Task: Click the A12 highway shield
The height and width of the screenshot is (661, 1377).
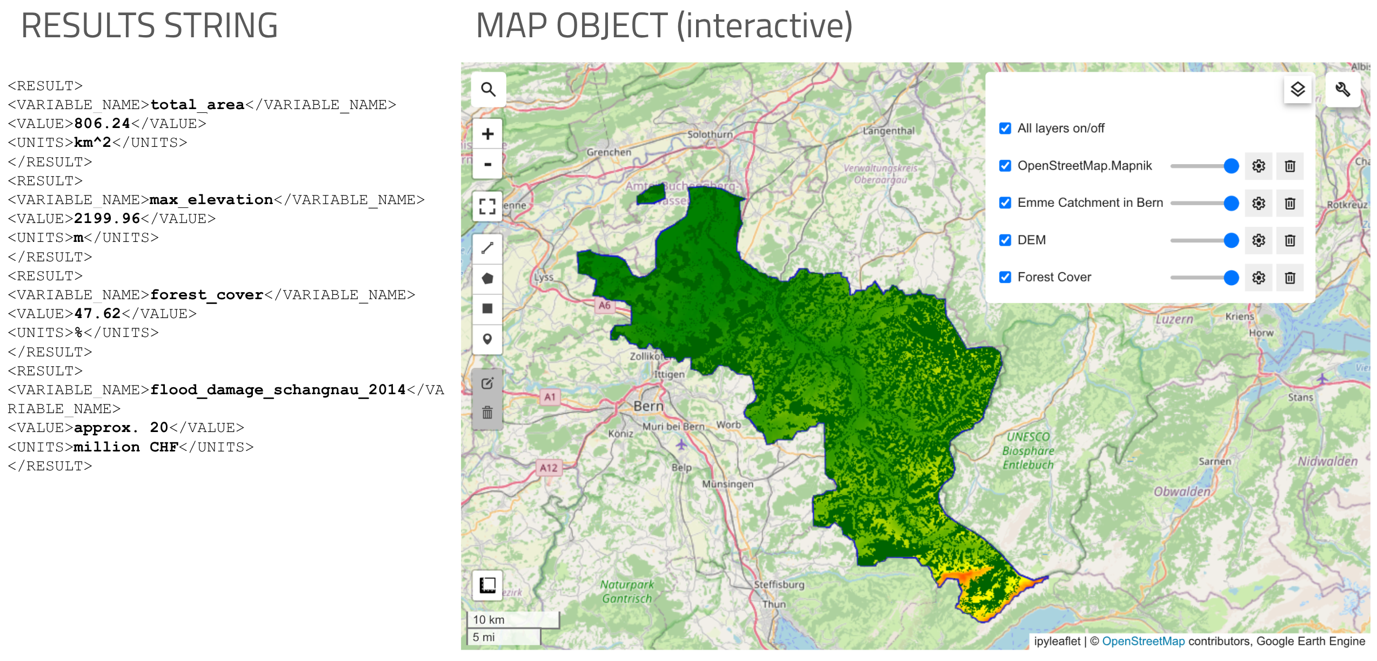Action: [x=549, y=468]
